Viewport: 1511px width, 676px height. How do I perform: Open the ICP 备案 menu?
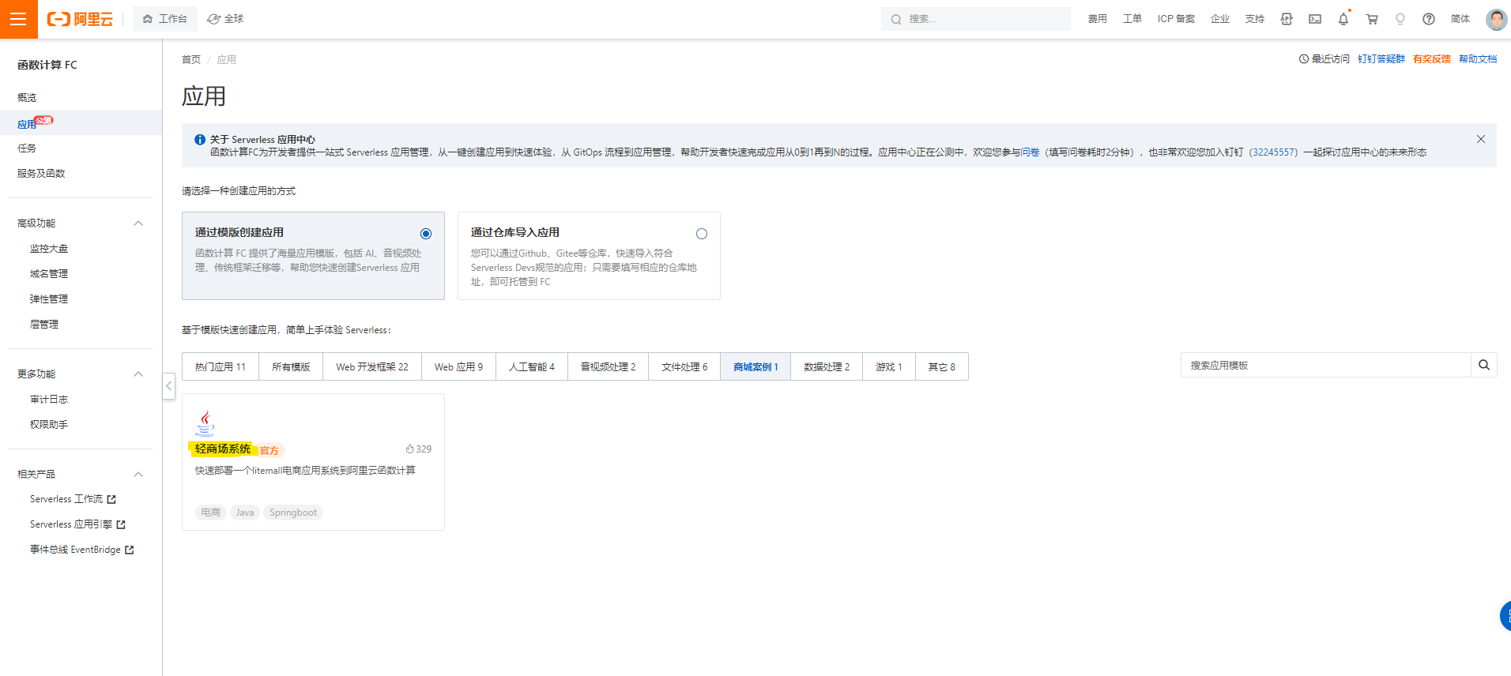[x=1176, y=19]
